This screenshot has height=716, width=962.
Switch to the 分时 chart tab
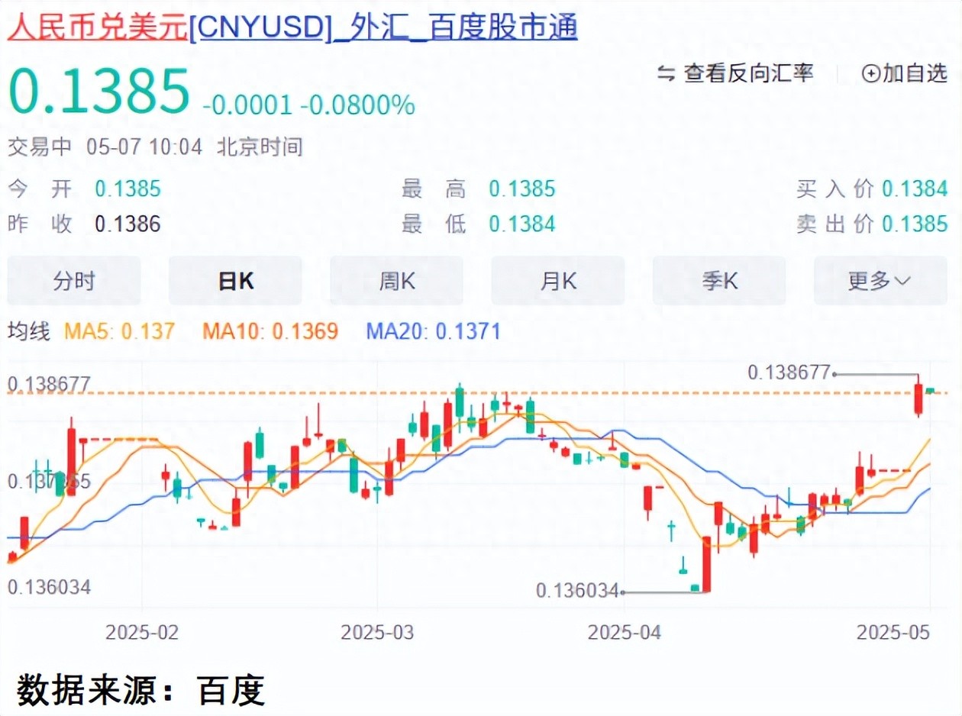pyautogui.click(x=74, y=281)
